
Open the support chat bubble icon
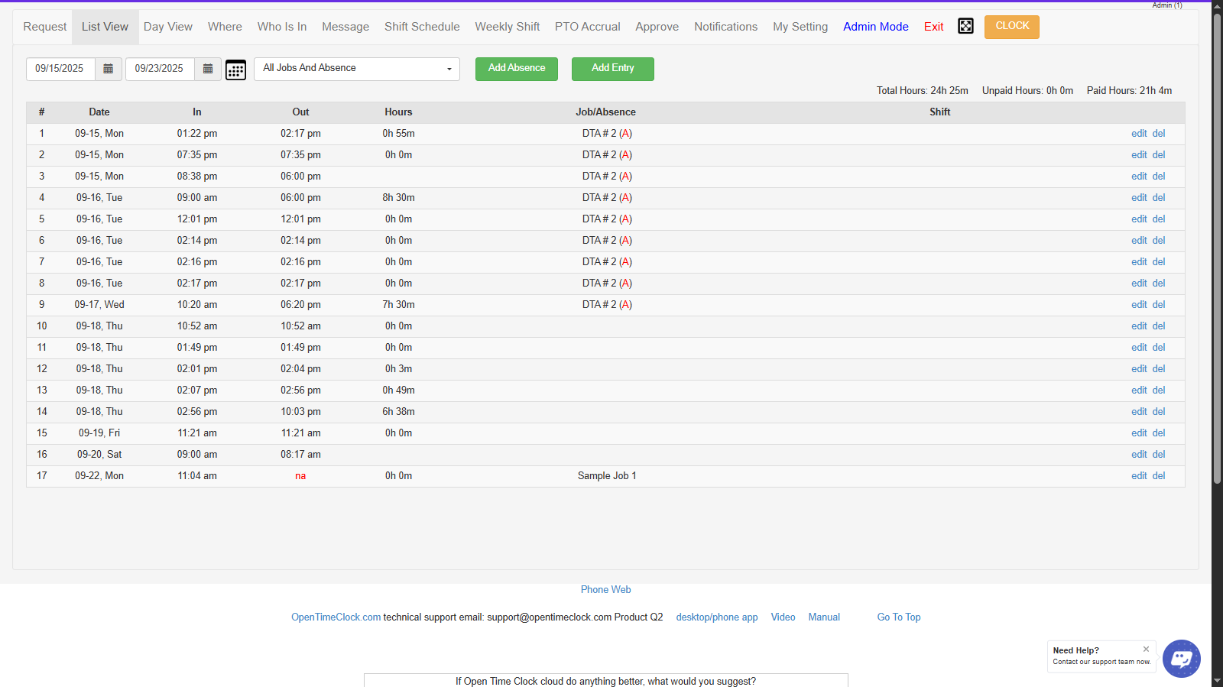tap(1181, 658)
